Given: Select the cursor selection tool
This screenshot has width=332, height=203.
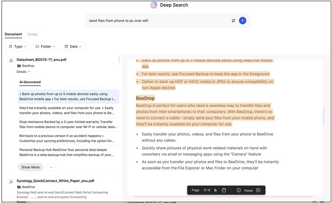Looking at the screenshot, I should pos(216,190).
